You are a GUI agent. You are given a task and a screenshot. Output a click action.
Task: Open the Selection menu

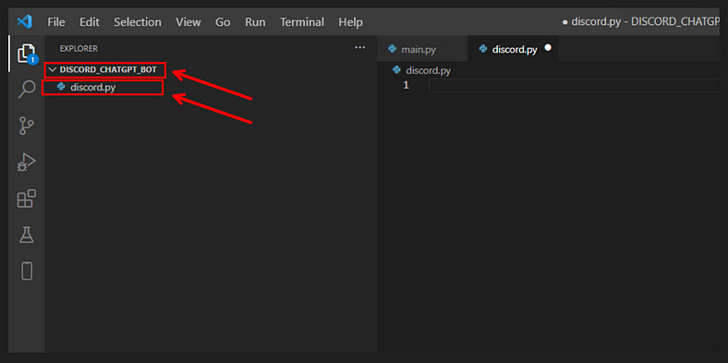138,22
